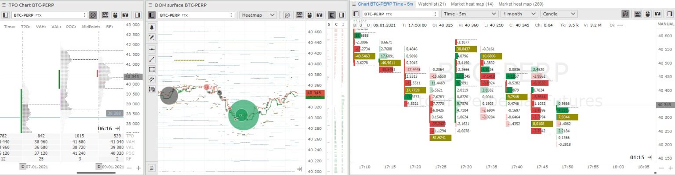Toggle left toolbar in DOM surface panel
Viewport: 675px width, 175px height.
pyautogui.click(x=152, y=15)
